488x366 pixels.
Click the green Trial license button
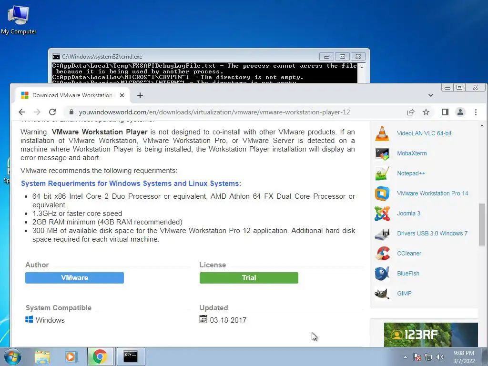pyautogui.click(x=249, y=278)
